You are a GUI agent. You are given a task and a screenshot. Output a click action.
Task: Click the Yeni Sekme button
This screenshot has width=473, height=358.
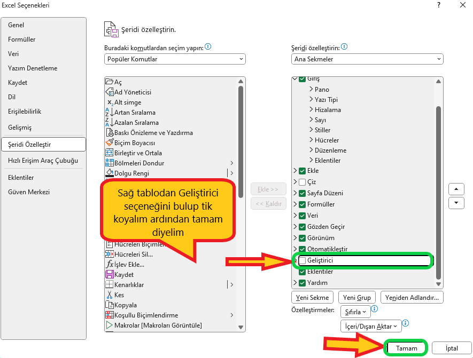tap(312, 297)
